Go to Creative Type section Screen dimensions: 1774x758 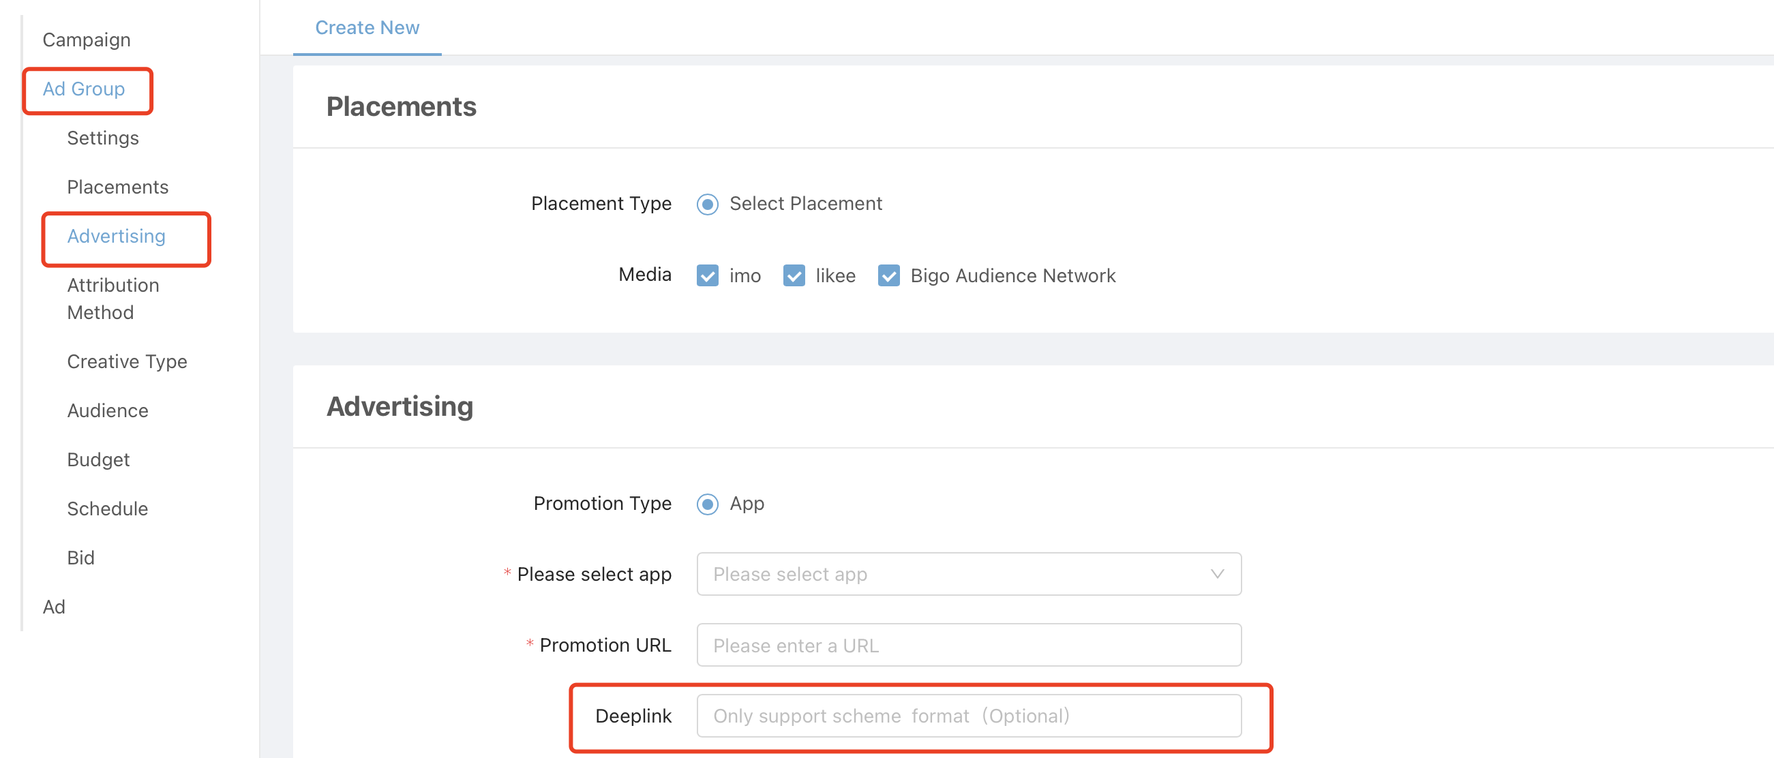tap(127, 361)
